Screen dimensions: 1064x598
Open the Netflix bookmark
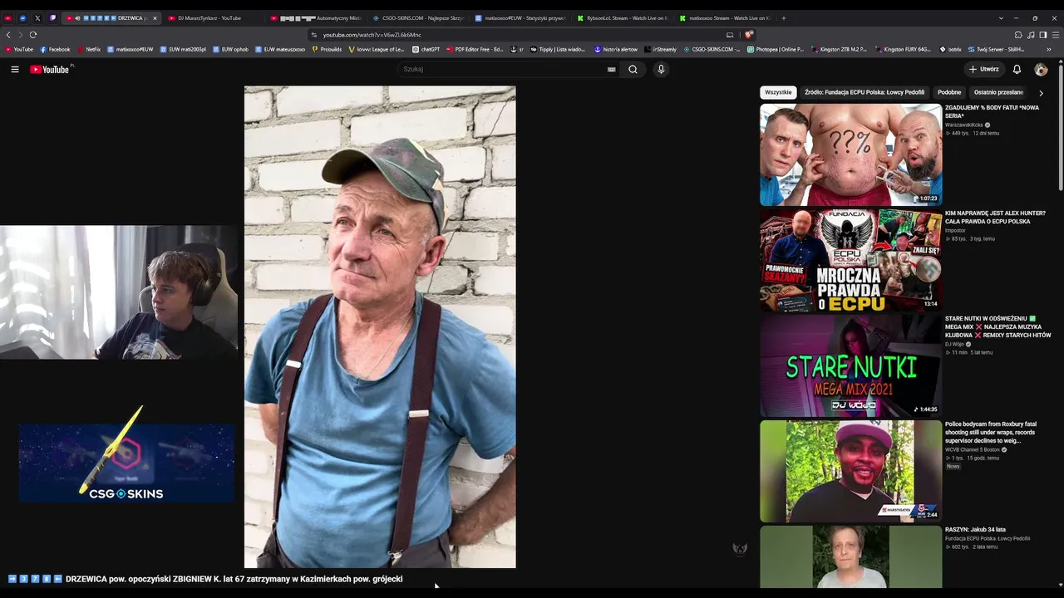point(89,49)
